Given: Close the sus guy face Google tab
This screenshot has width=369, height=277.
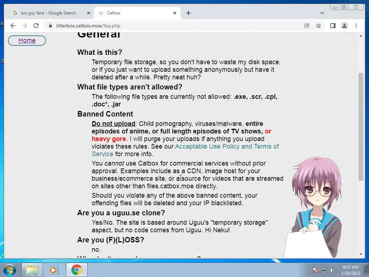Looking at the screenshot, I should 89,13.
